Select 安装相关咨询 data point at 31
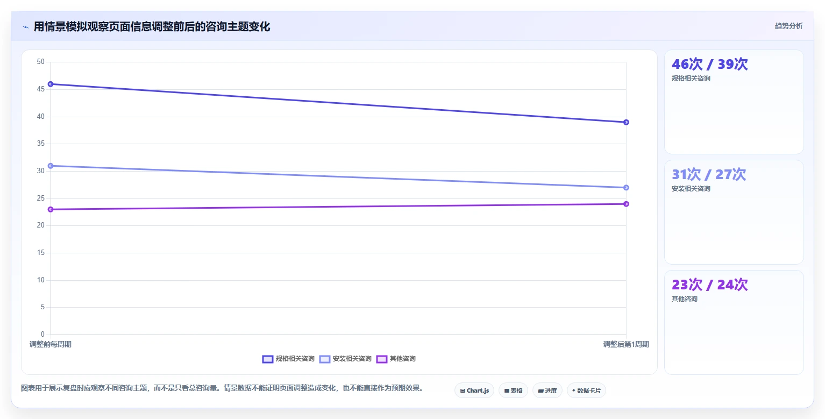This screenshot has width=825, height=419. [x=51, y=166]
